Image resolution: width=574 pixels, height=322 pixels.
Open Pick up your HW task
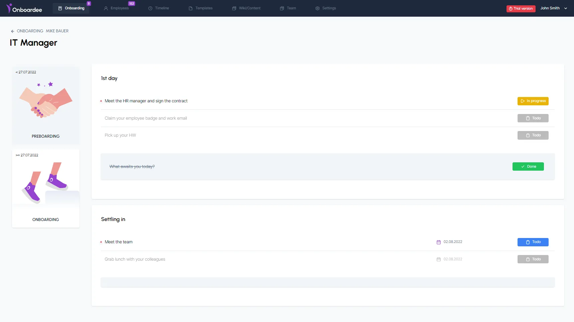pyautogui.click(x=120, y=135)
